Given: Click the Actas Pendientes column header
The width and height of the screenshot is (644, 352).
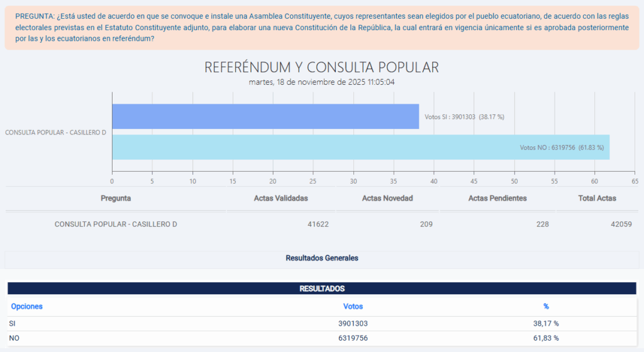Looking at the screenshot, I should point(497,198).
